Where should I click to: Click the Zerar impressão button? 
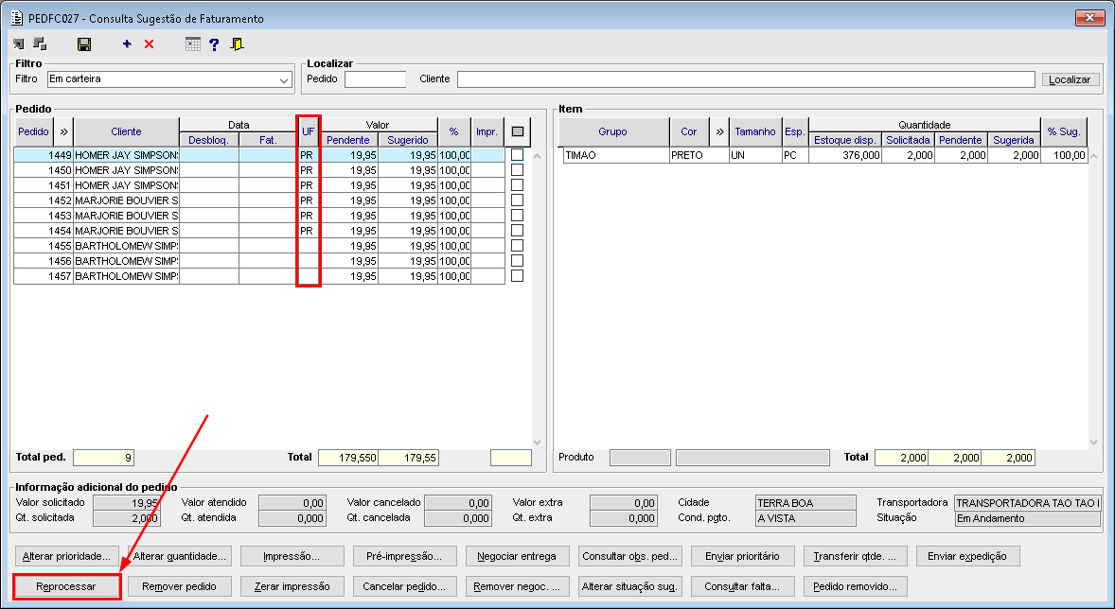point(292,586)
